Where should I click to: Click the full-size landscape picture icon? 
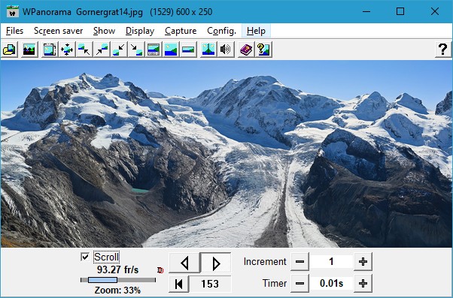tap(171, 50)
